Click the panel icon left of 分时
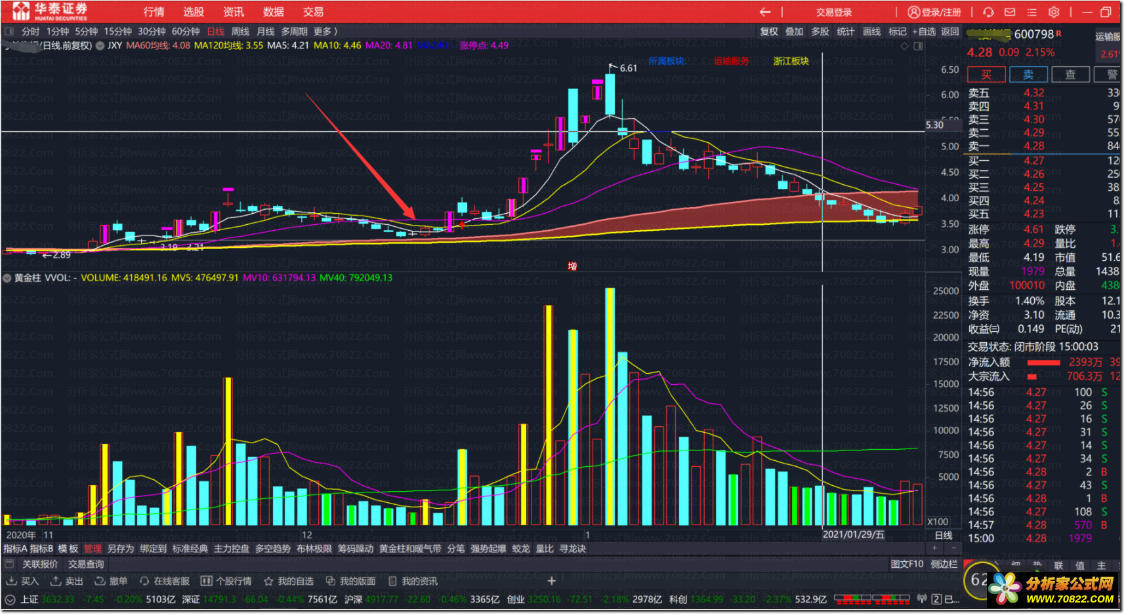Viewport: 1126px width, 615px height. click(x=9, y=31)
